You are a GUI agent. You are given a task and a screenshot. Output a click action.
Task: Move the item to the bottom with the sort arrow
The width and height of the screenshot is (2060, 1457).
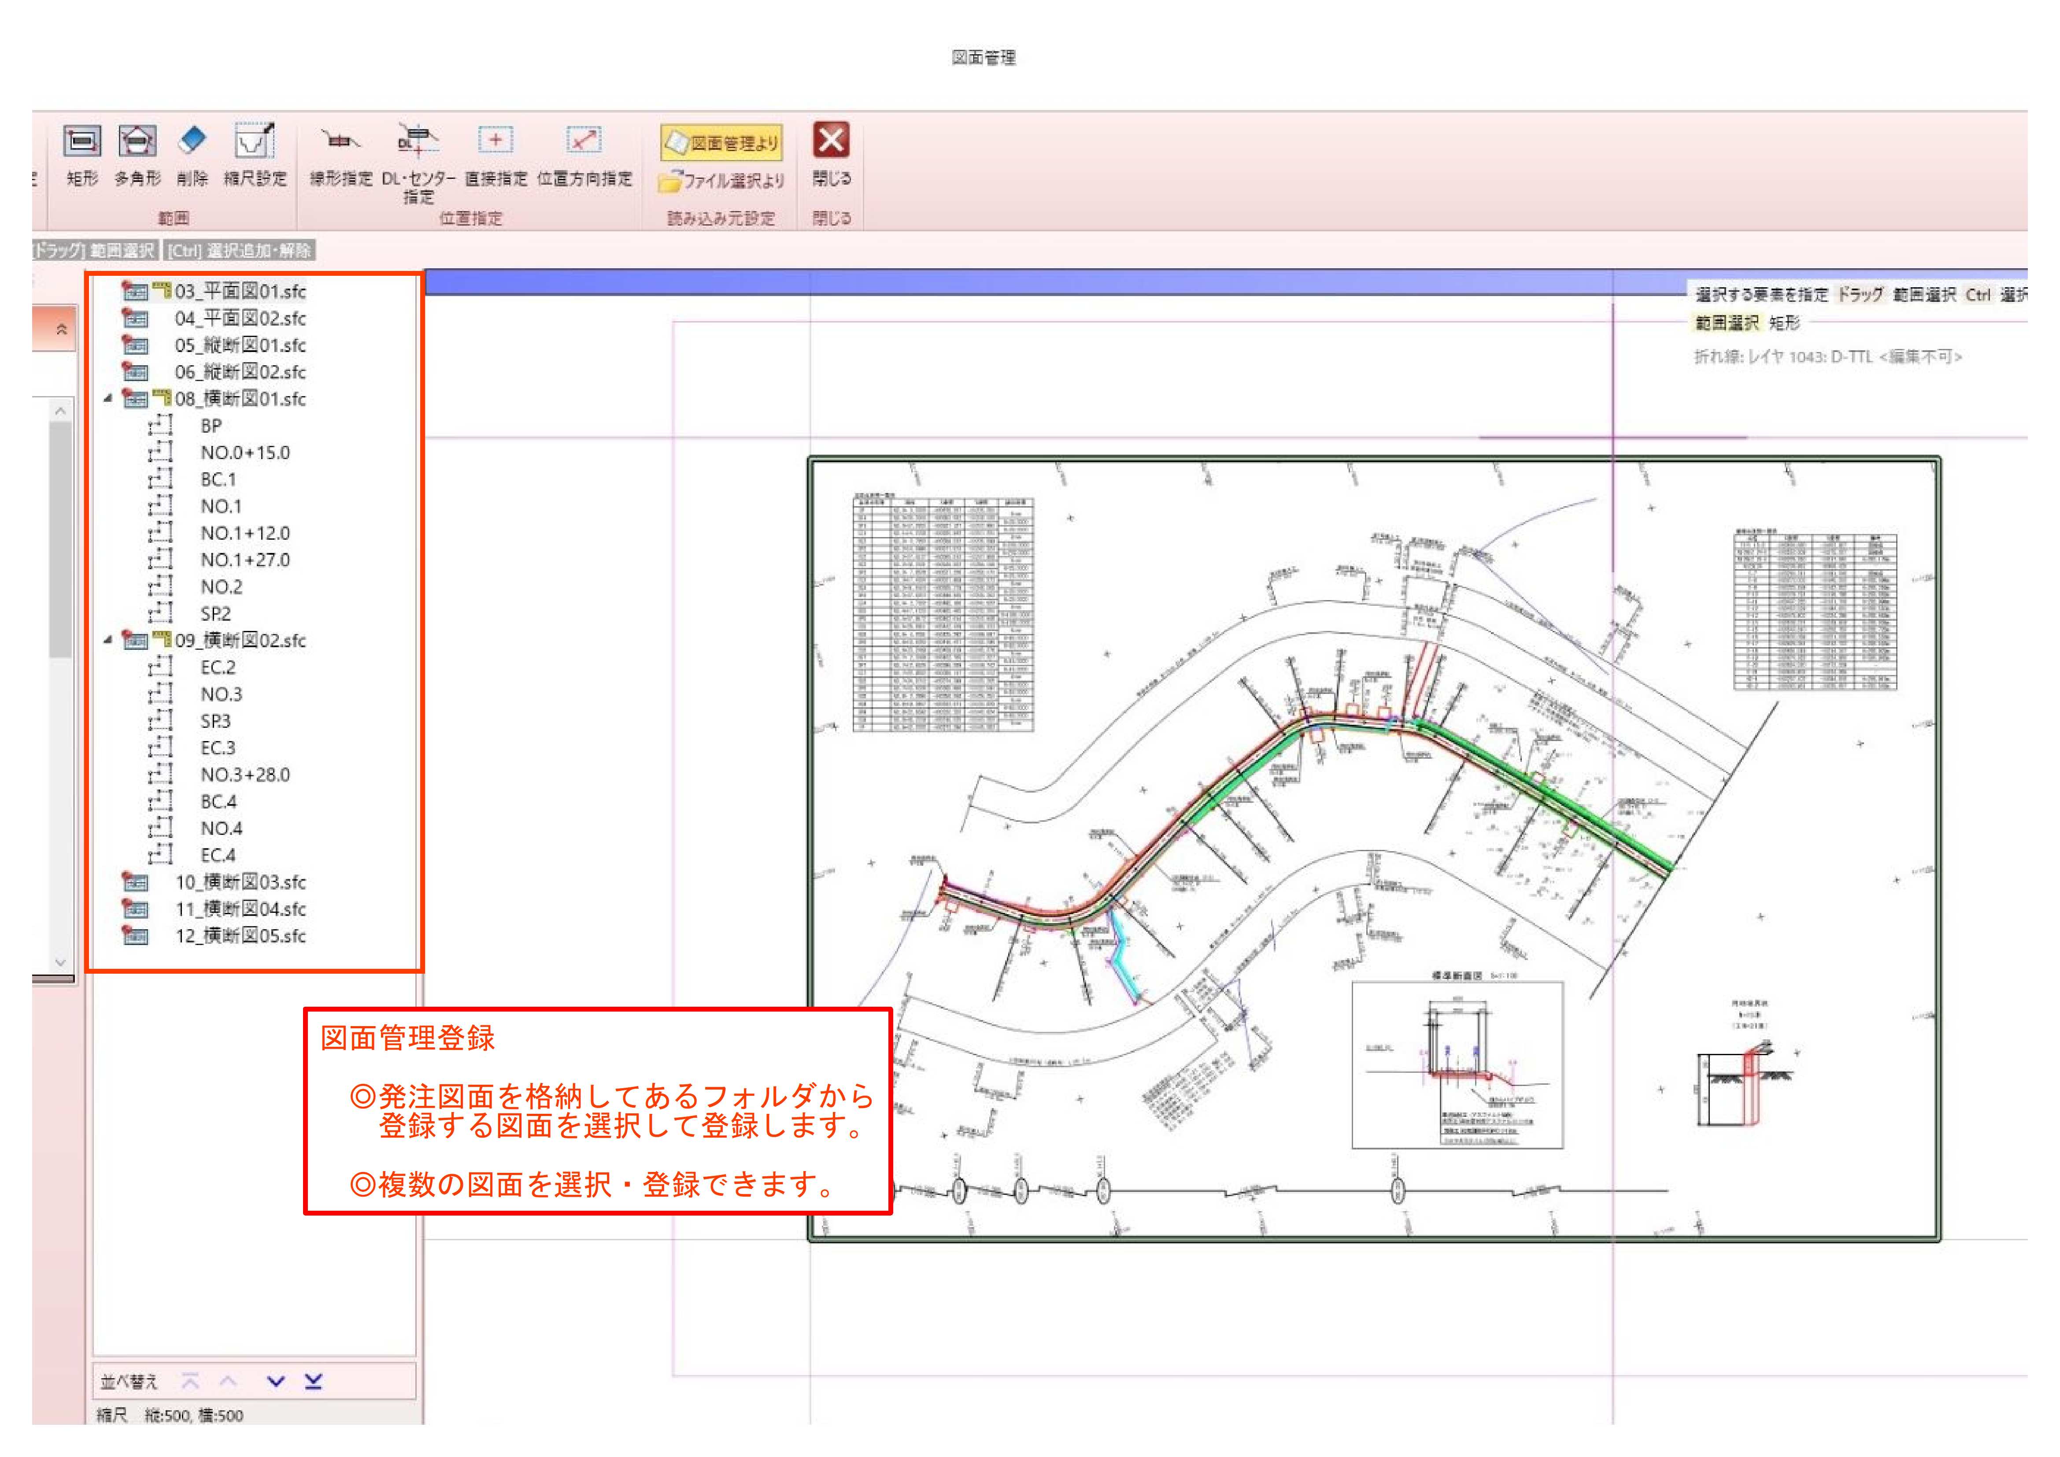click(313, 1381)
